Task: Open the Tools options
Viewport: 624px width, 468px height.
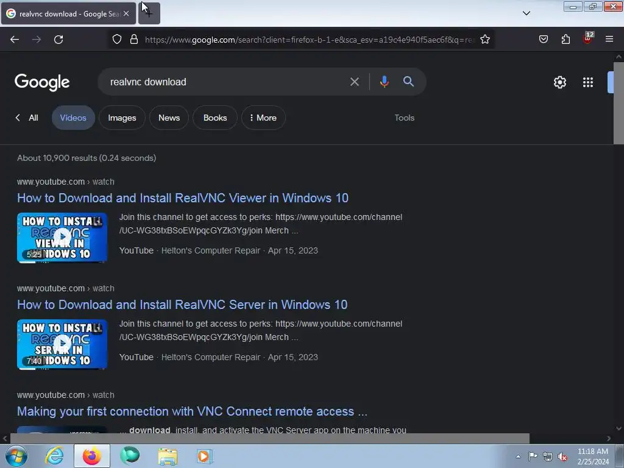Action: [405, 118]
